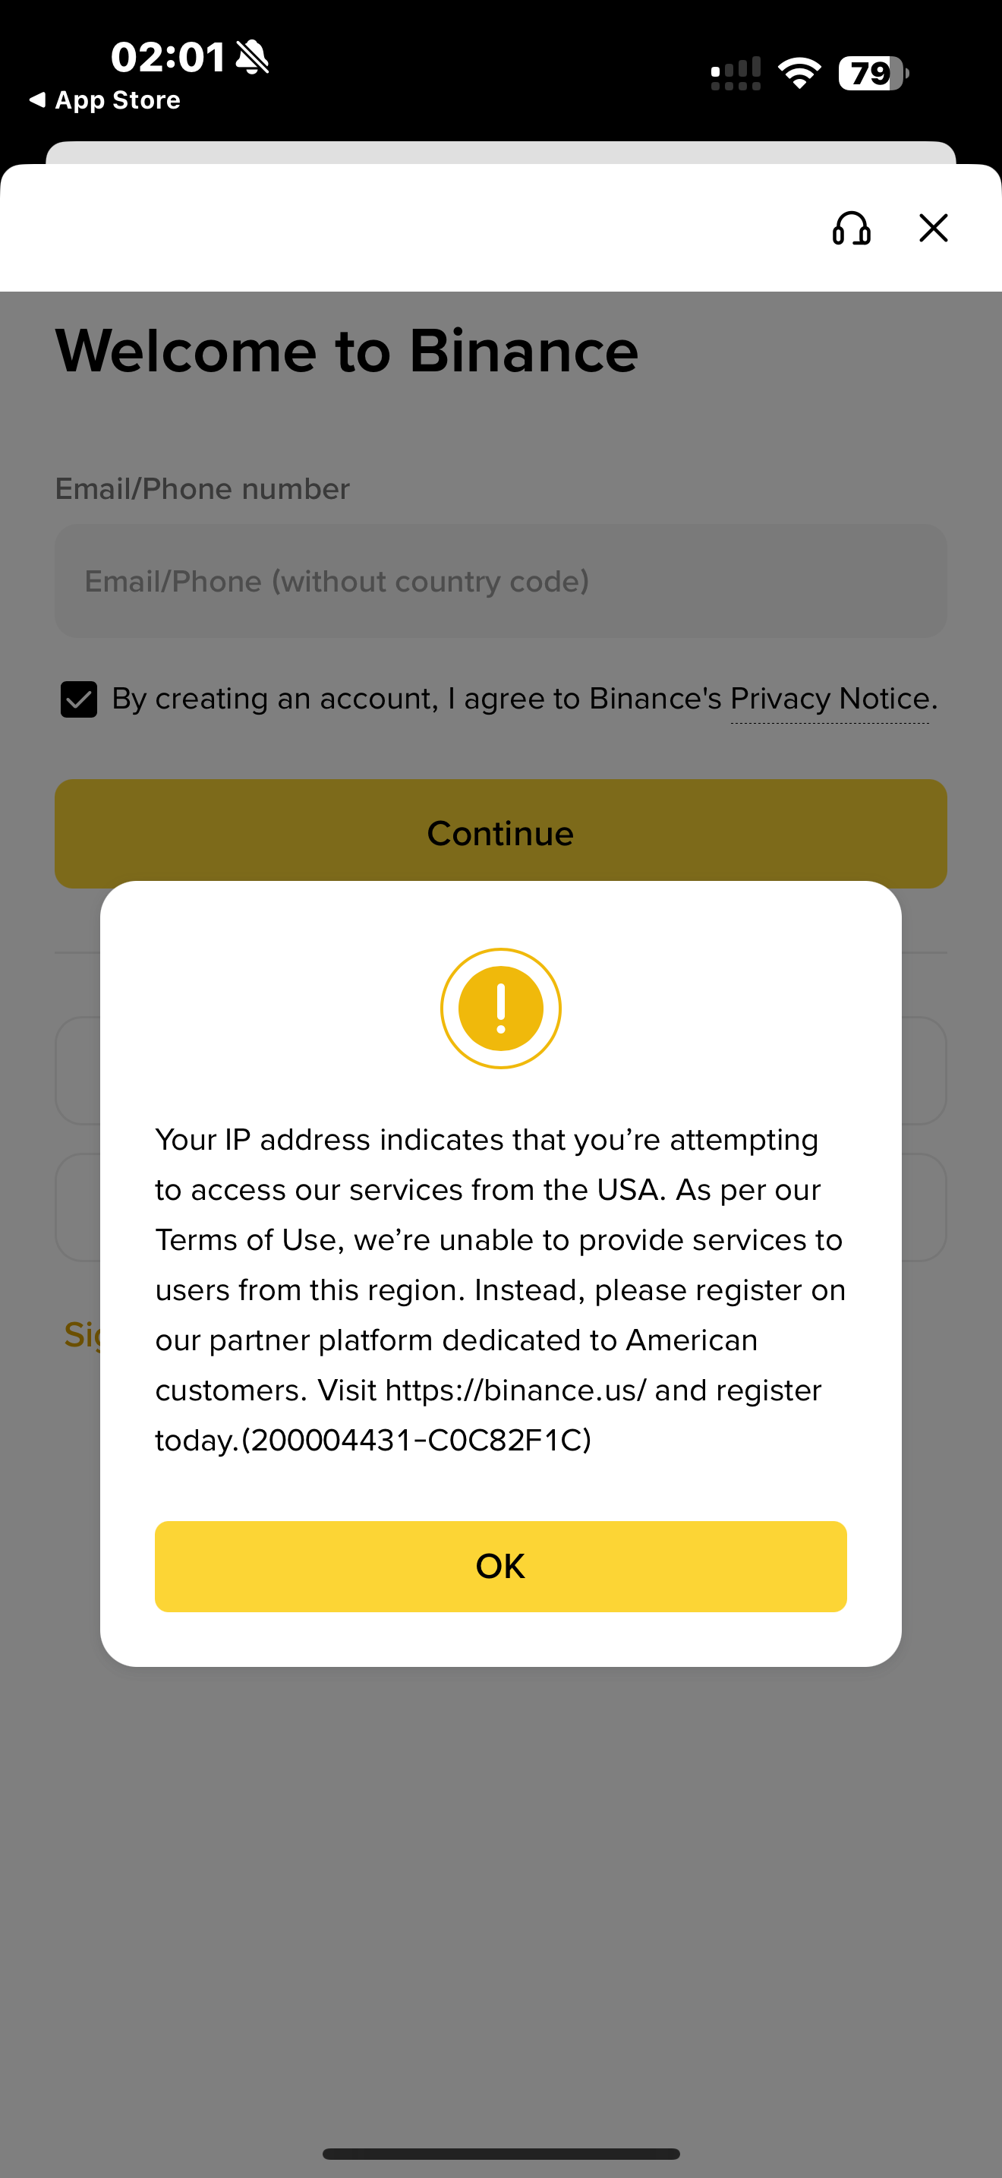Dismiss the alert with OK
The height and width of the screenshot is (2178, 1002).
(500, 1566)
